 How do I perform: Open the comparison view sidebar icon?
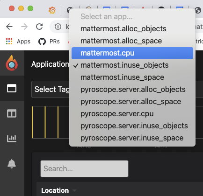(x=12, y=113)
